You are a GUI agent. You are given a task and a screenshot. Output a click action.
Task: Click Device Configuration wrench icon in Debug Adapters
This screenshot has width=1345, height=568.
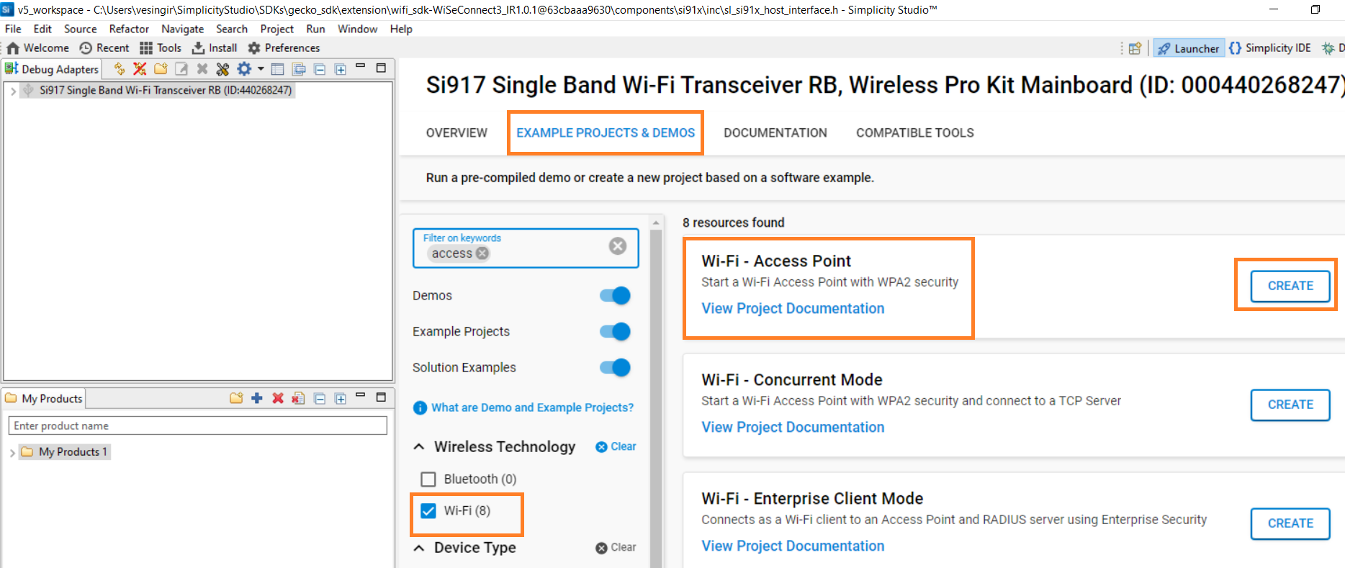[x=222, y=69]
